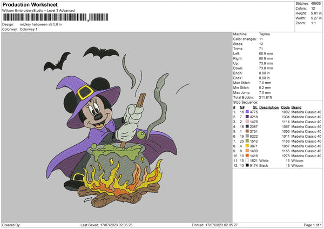Click the Left value '66.9 mm'

[266, 53]
